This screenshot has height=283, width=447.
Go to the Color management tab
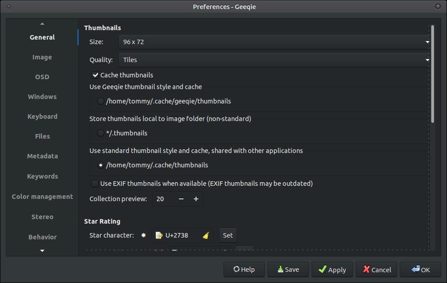pos(42,197)
